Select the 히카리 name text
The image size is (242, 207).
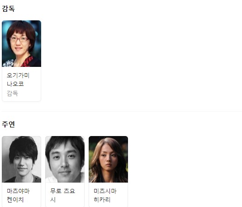coord(102,200)
